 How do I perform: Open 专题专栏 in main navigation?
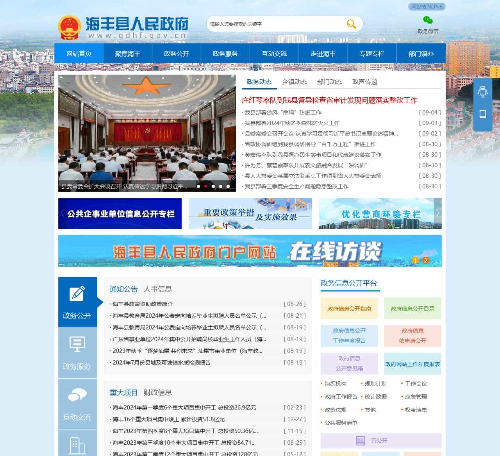click(372, 53)
